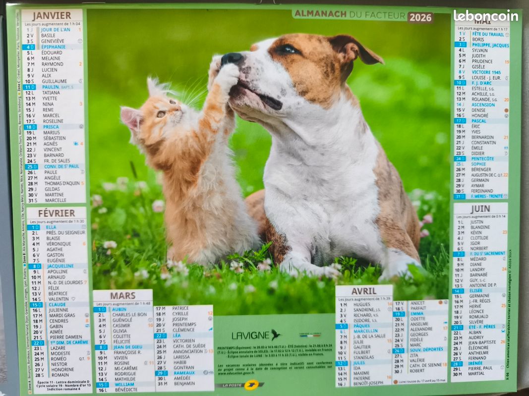Click GENEVIÈVE on 3 January
Image resolution: width=529 pixels, height=396 pixels.
pyautogui.click(x=53, y=41)
